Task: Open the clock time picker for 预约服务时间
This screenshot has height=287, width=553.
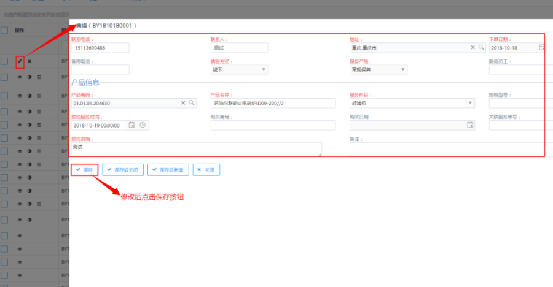Action: point(143,125)
